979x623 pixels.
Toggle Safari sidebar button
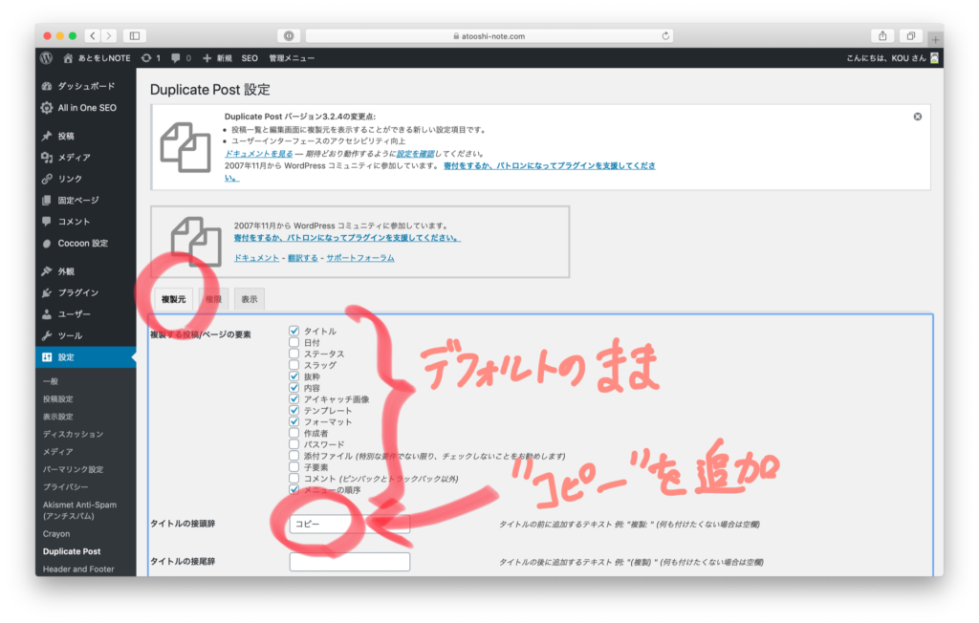coord(134,35)
